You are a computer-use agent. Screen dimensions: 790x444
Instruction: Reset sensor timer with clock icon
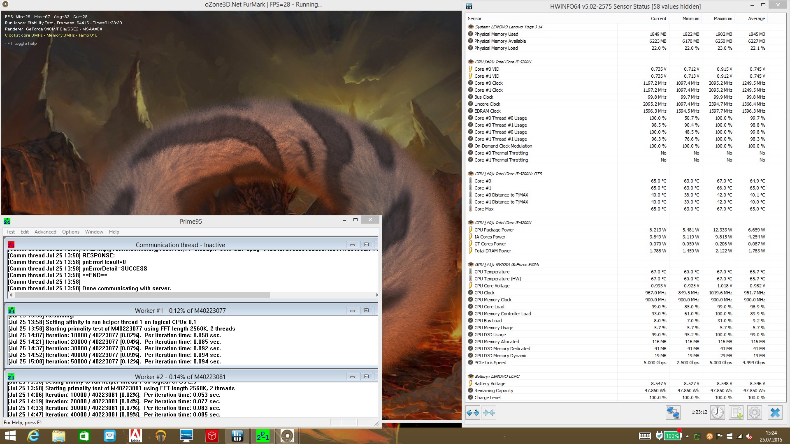click(x=717, y=413)
